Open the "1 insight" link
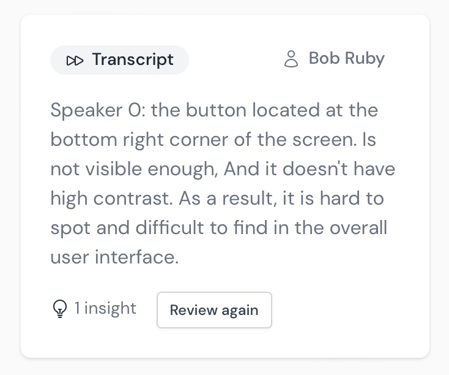This screenshot has height=375, width=449. [105, 308]
